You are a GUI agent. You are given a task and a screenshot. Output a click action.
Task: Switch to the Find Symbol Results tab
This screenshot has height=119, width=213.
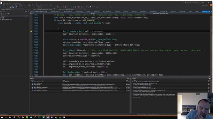[62, 114]
